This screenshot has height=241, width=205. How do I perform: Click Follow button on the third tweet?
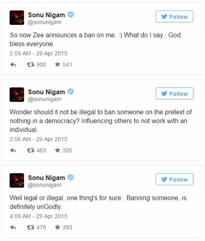174,179
